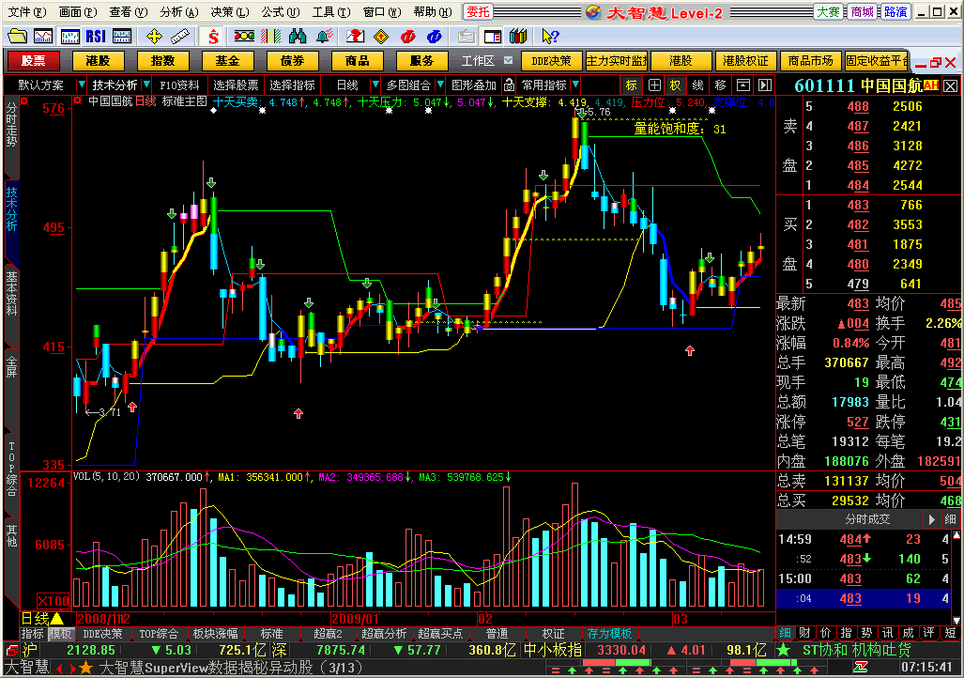Click the 指数 yellow category button
This screenshot has height=678, width=964.
click(162, 61)
